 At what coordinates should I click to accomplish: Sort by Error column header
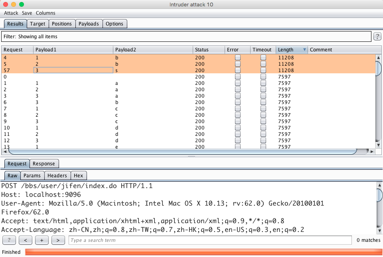pyautogui.click(x=238, y=50)
